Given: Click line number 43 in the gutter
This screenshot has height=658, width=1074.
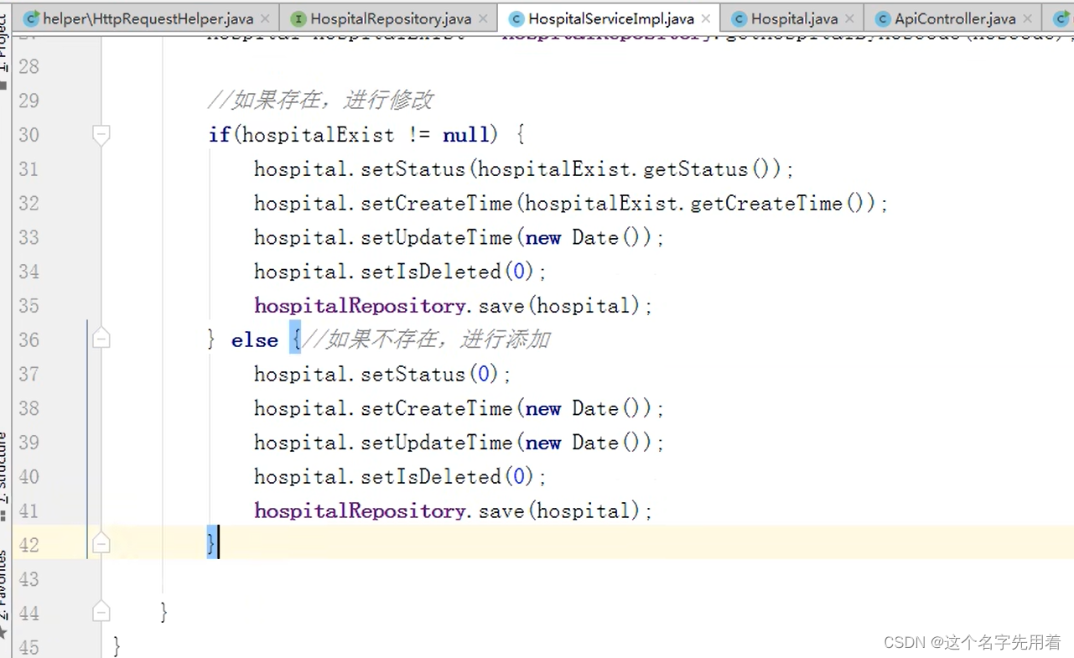Looking at the screenshot, I should [x=29, y=579].
